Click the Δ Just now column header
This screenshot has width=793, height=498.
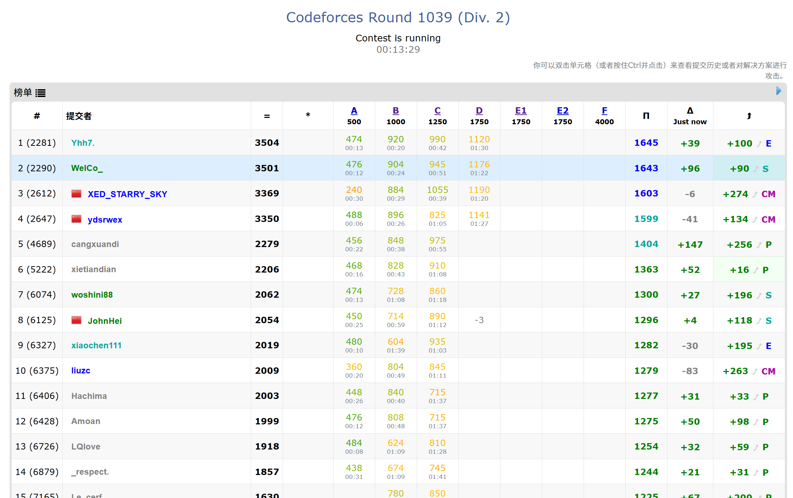click(690, 116)
